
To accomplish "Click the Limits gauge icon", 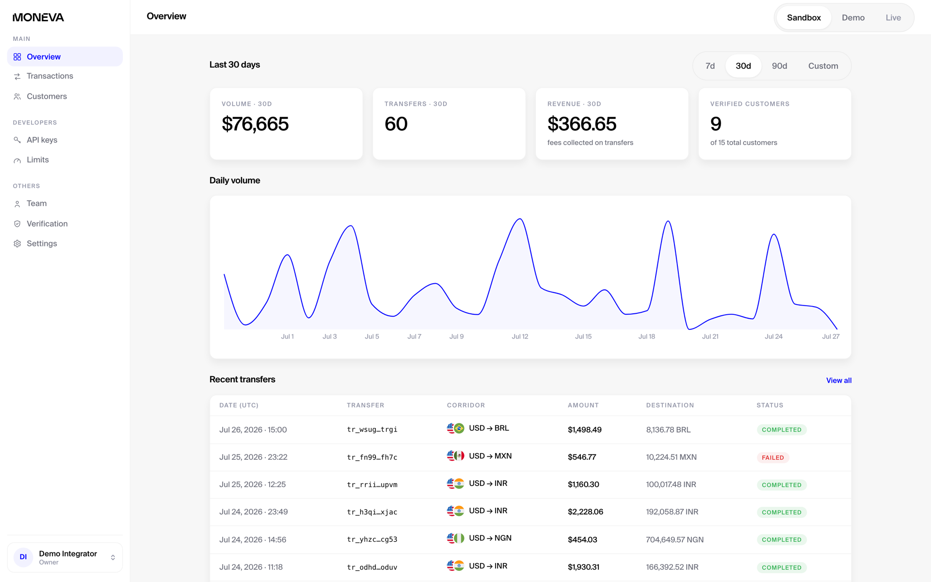I will click(x=17, y=160).
